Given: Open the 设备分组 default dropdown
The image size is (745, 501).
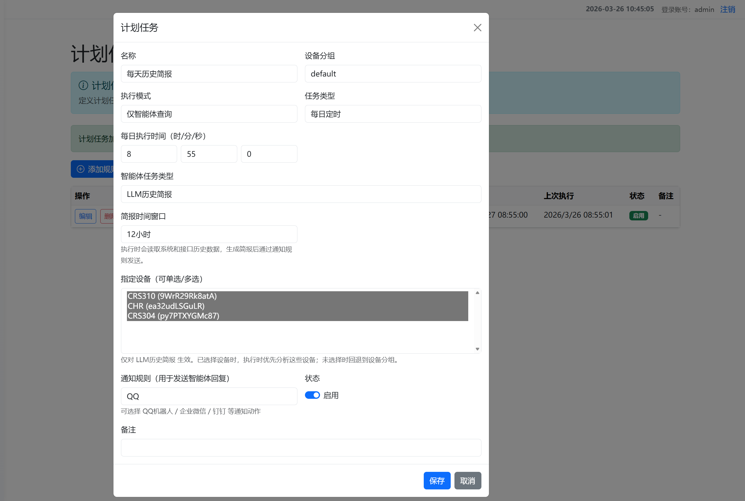Looking at the screenshot, I should tap(392, 74).
